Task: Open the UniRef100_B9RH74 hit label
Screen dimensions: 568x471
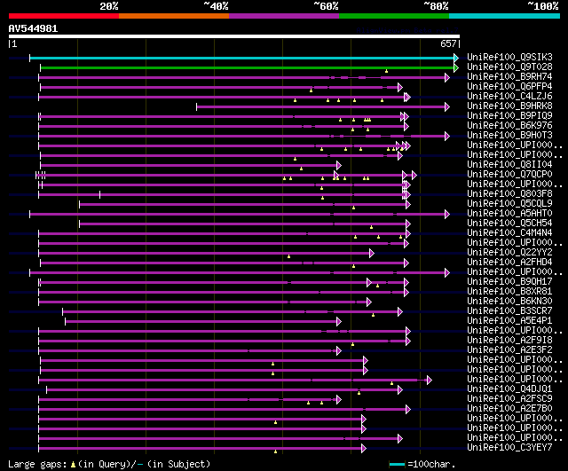Action: (x=509, y=77)
